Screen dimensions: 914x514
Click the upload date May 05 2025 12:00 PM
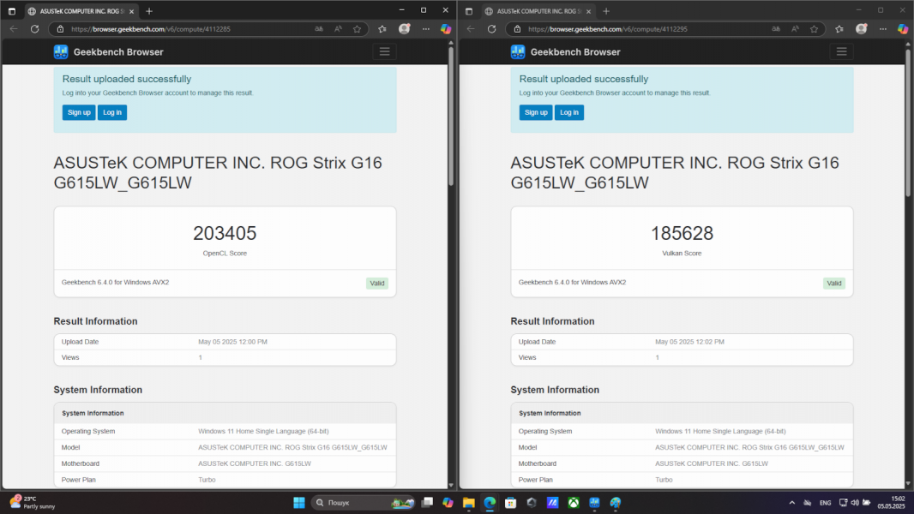pos(232,342)
